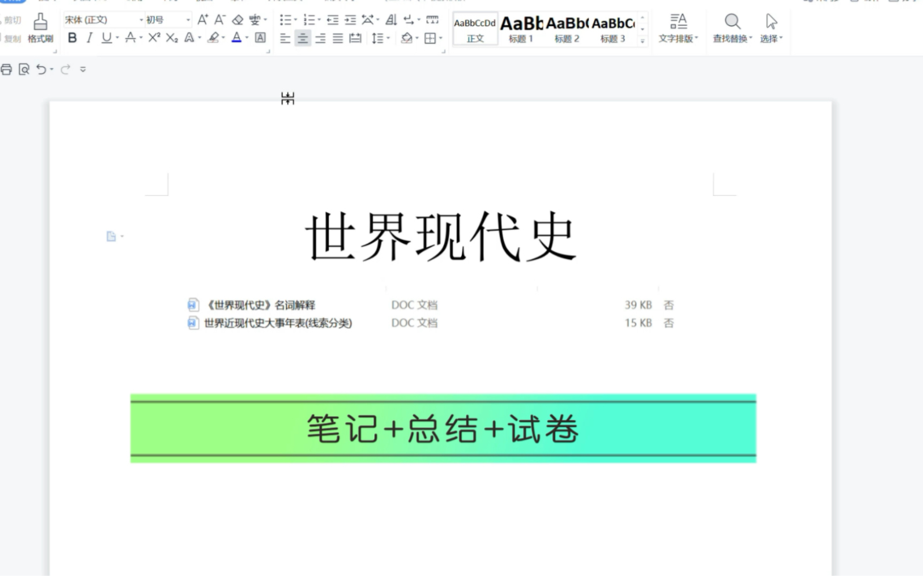The image size is (923, 576).
Task: Click the Chinese layout (A with arrows) icon
Action: 368,20
